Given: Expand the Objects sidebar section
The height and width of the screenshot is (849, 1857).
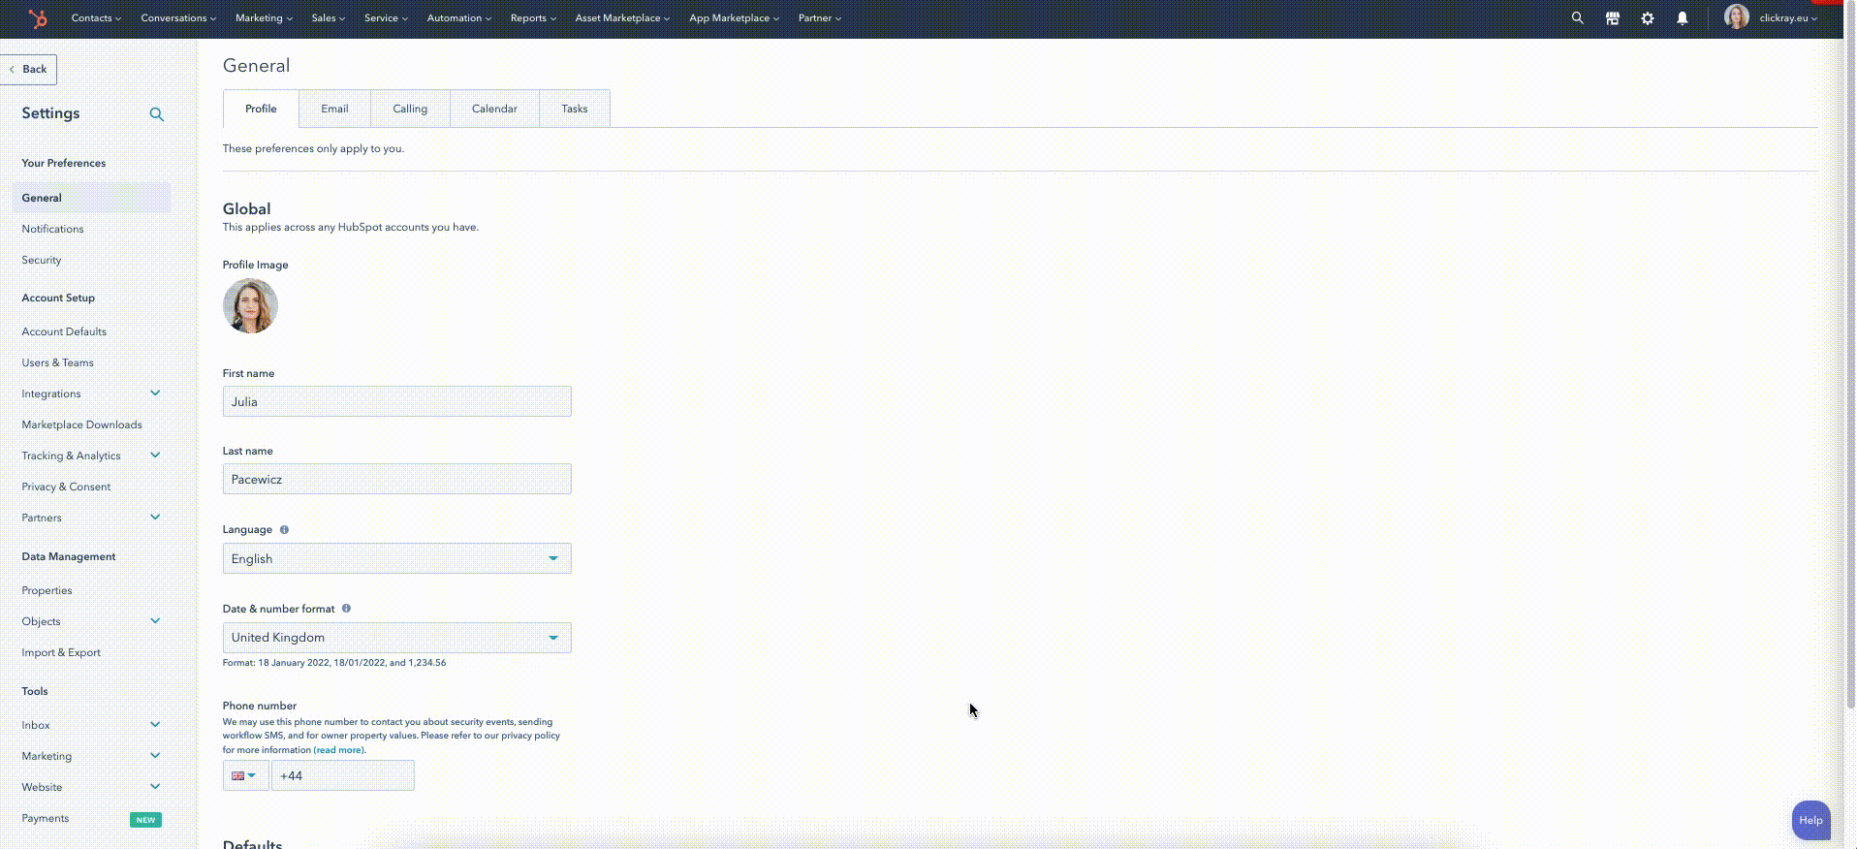Looking at the screenshot, I should [155, 620].
